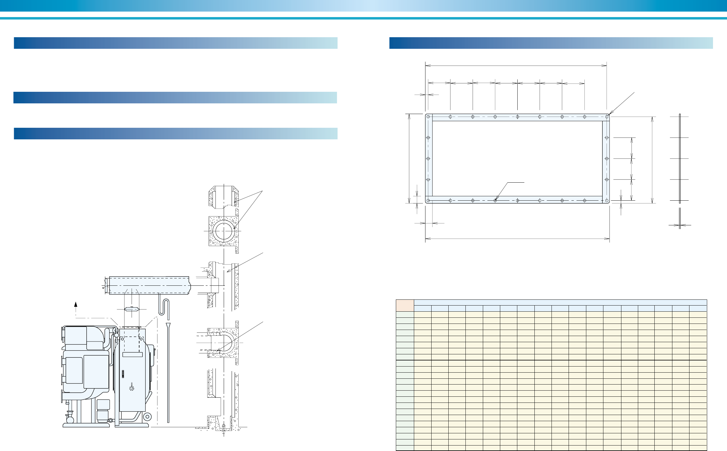Click the light-blue table header row
The height and width of the screenshot is (451, 727).
pos(560,302)
